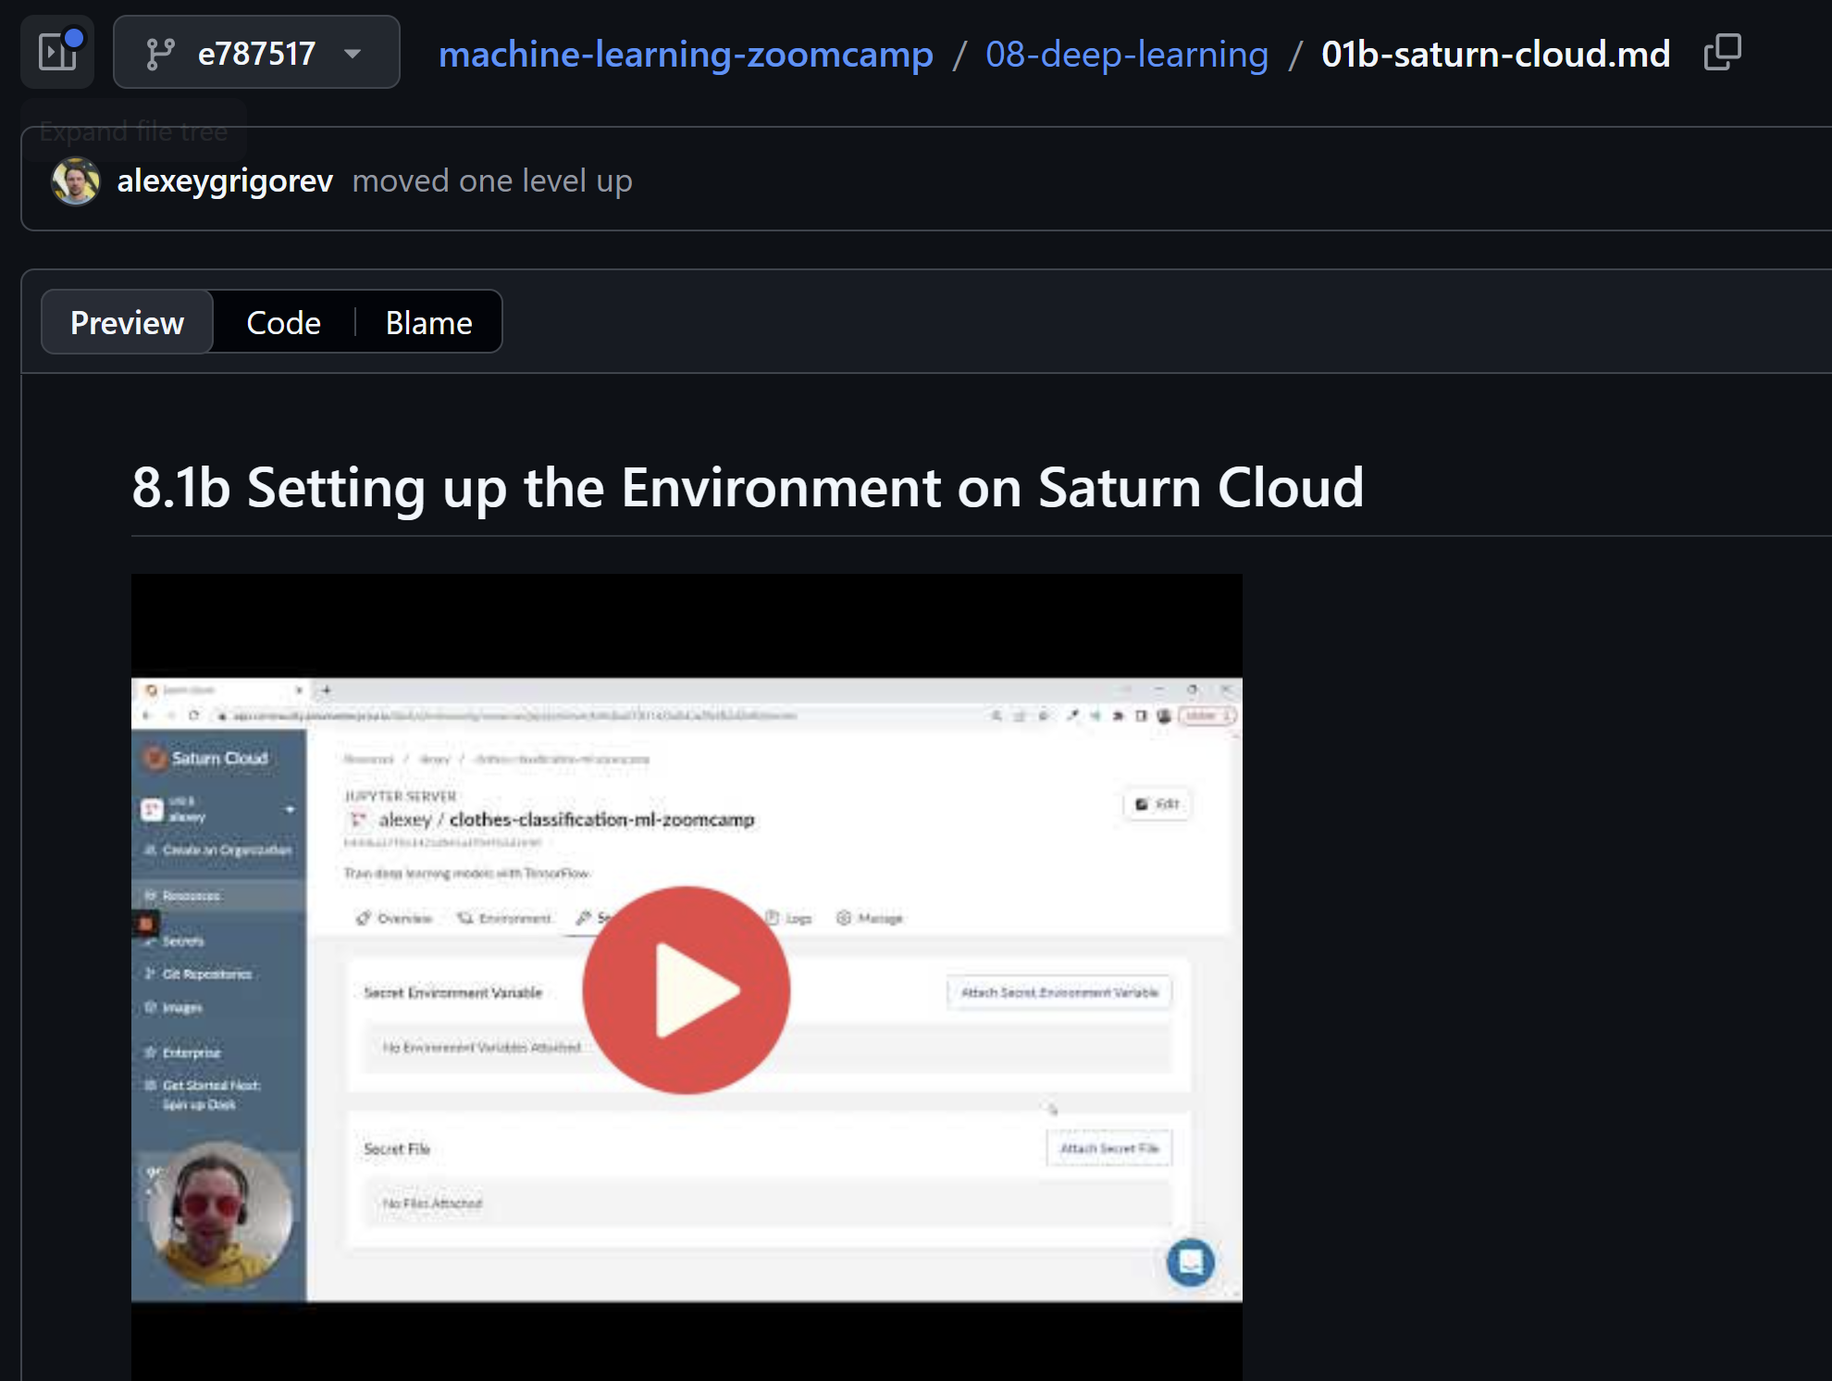Click 'Attach Secret Environment Variable' in thumbnail

1059,992
